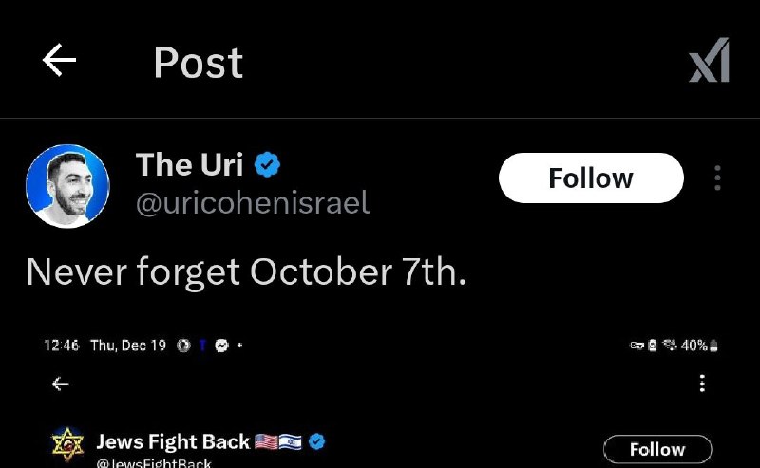Open the @uricohenisrael handle link

(253, 202)
